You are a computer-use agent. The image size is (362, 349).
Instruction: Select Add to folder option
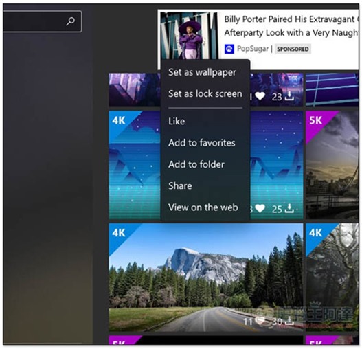point(196,164)
